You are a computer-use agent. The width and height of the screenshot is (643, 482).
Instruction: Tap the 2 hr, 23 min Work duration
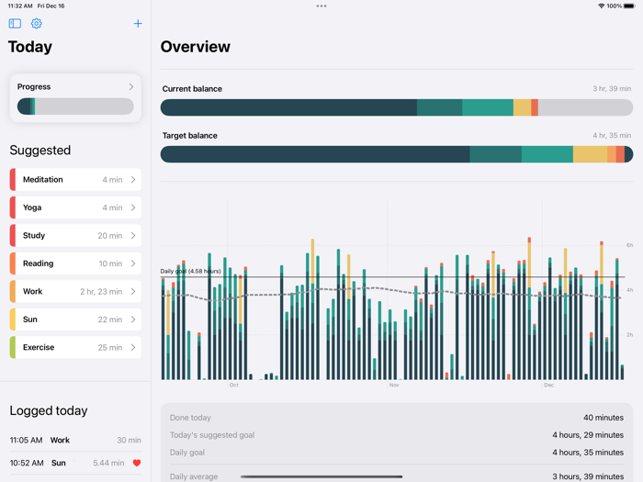[x=101, y=291]
